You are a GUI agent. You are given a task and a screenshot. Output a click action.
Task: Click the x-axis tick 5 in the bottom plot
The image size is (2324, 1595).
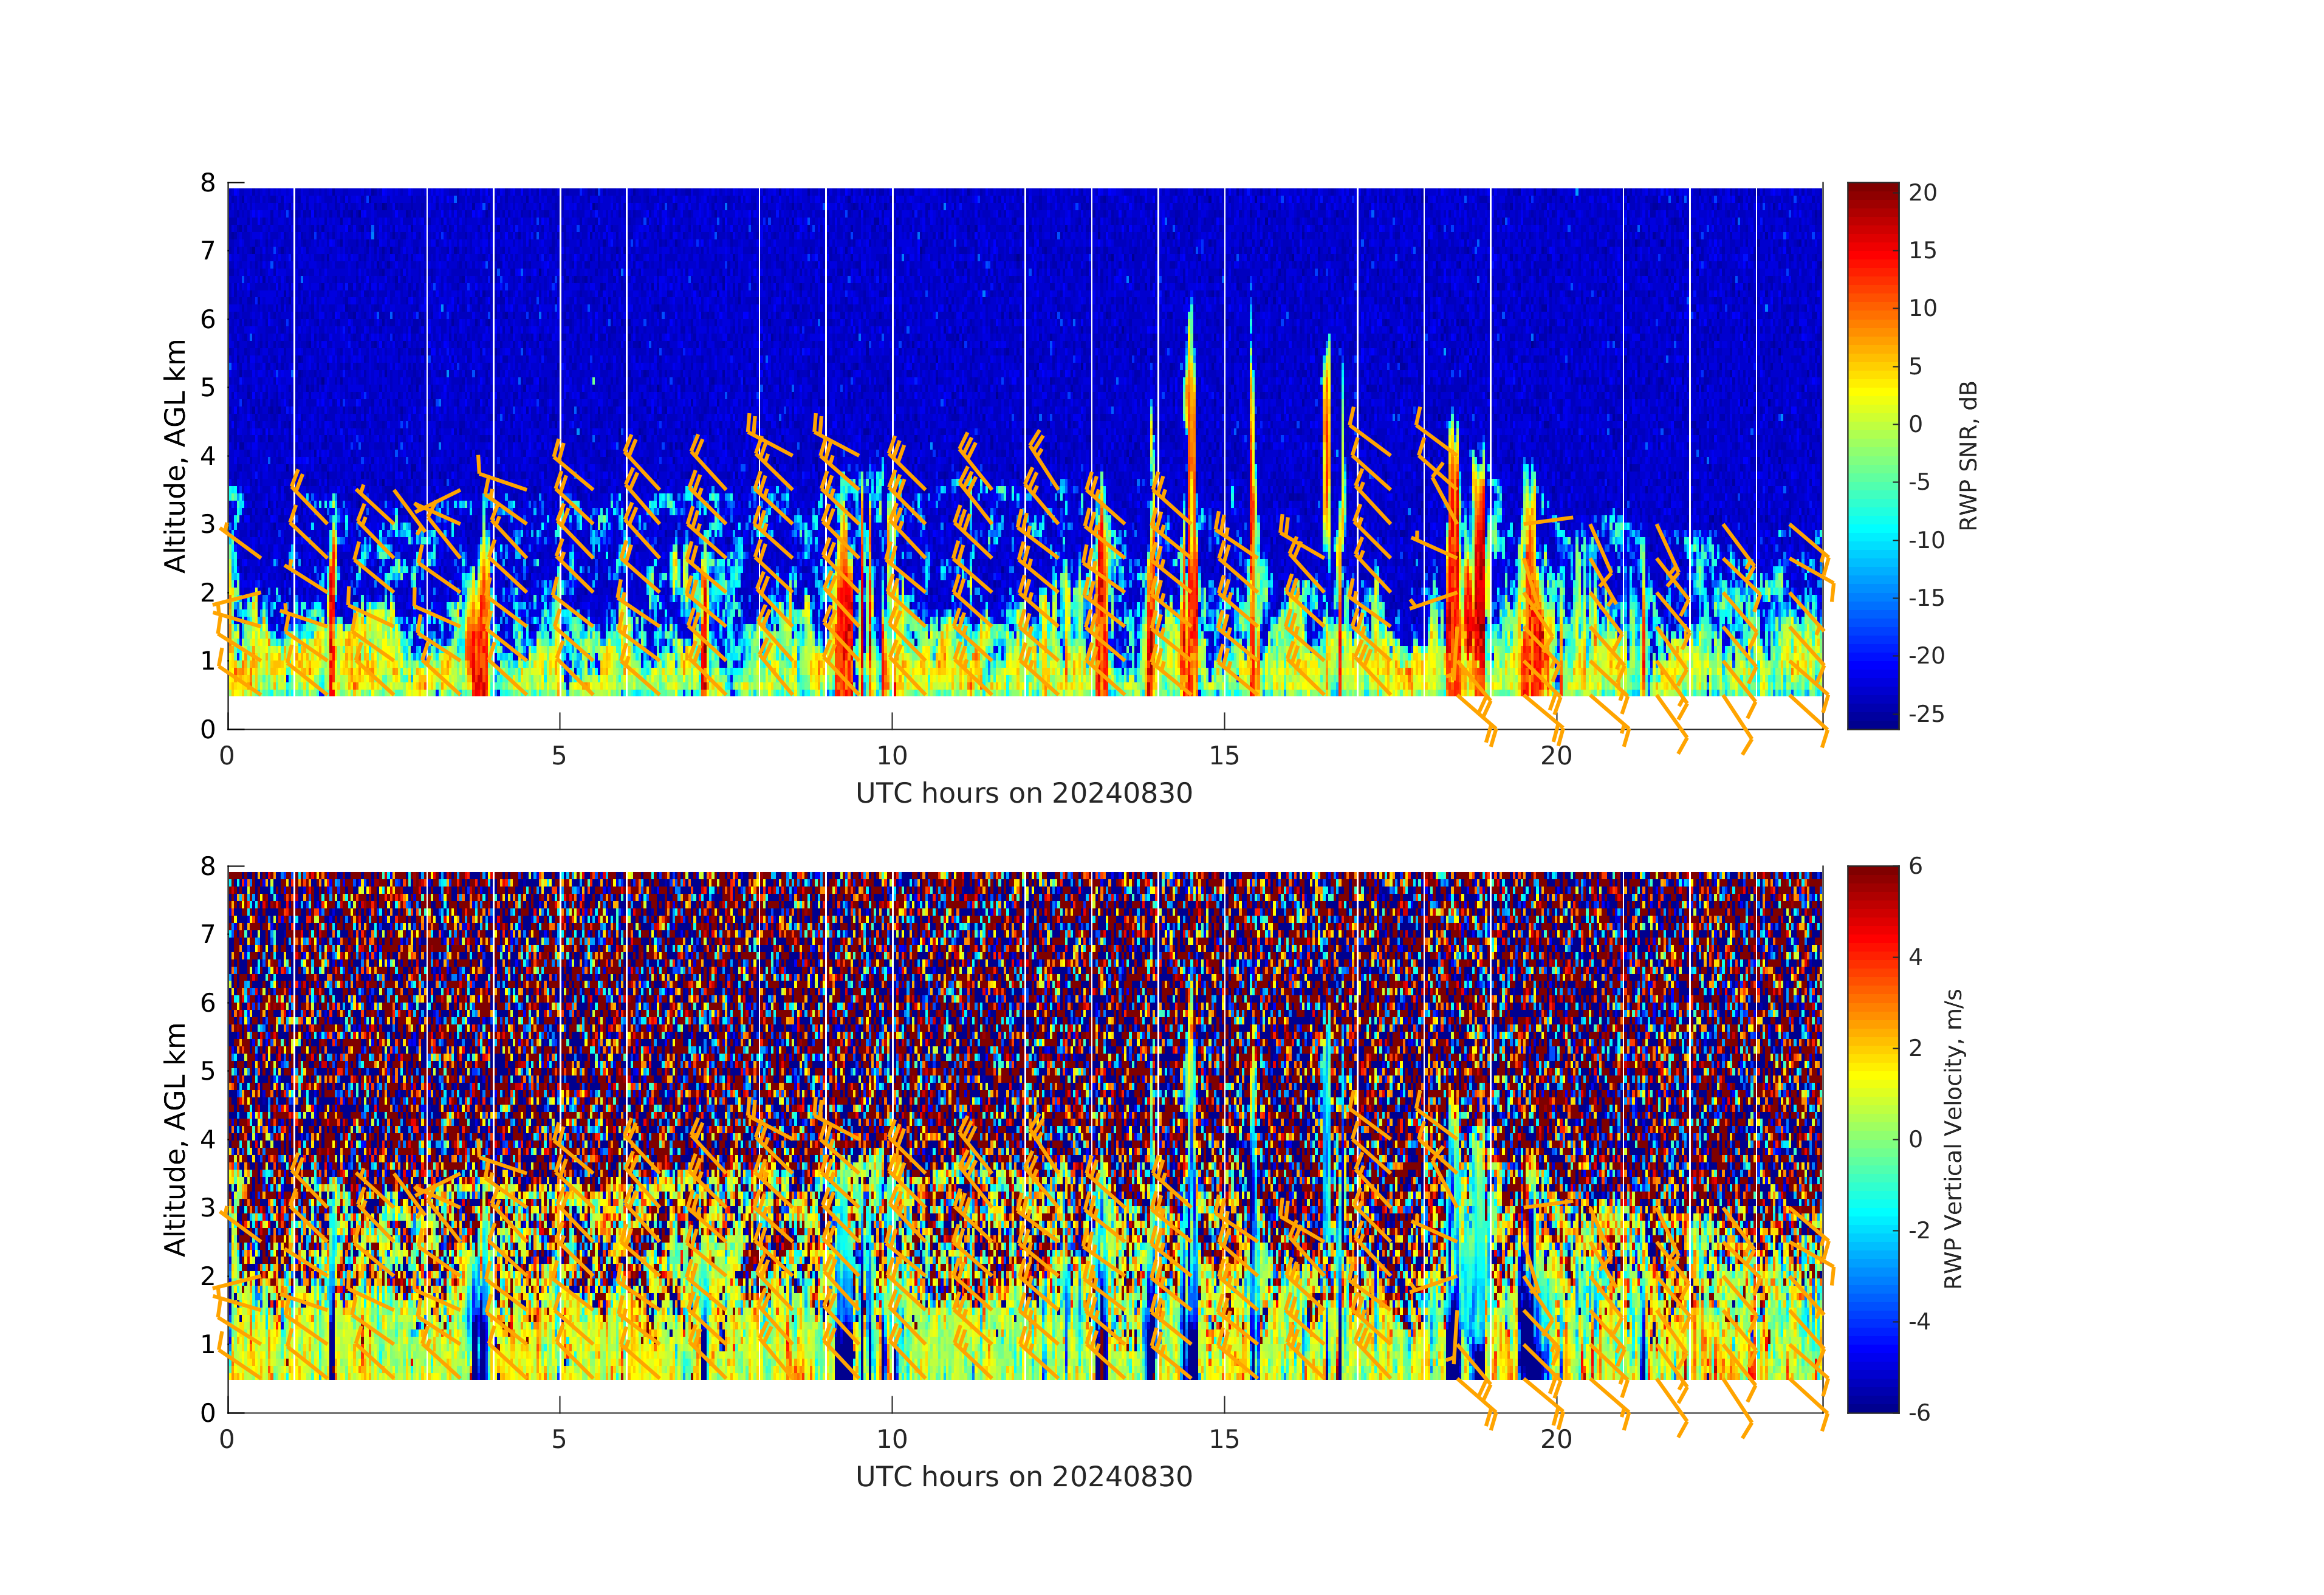pos(559,1440)
